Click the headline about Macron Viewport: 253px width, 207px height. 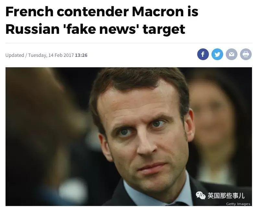[102, 20]
